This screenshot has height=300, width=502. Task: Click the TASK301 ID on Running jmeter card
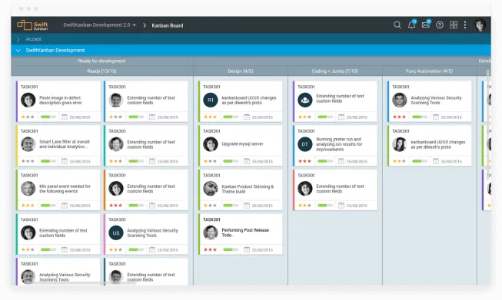[x=307, y=131]
